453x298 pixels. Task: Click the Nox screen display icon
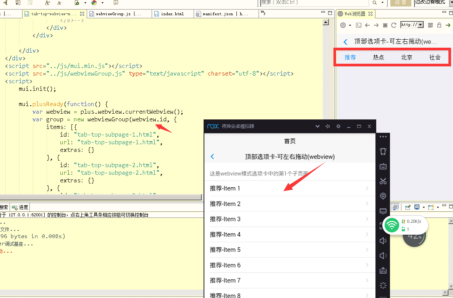click(x=383, y=211)
